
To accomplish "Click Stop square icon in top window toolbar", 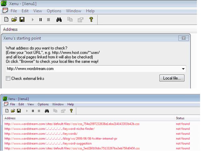I will click(x=49, y=20).
